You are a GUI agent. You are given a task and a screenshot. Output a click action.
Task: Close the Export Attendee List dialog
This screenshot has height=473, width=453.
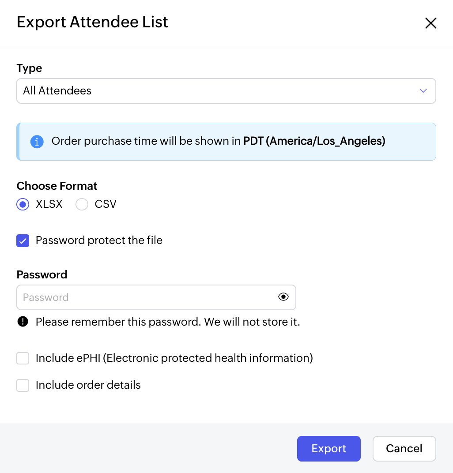(430, 23)
